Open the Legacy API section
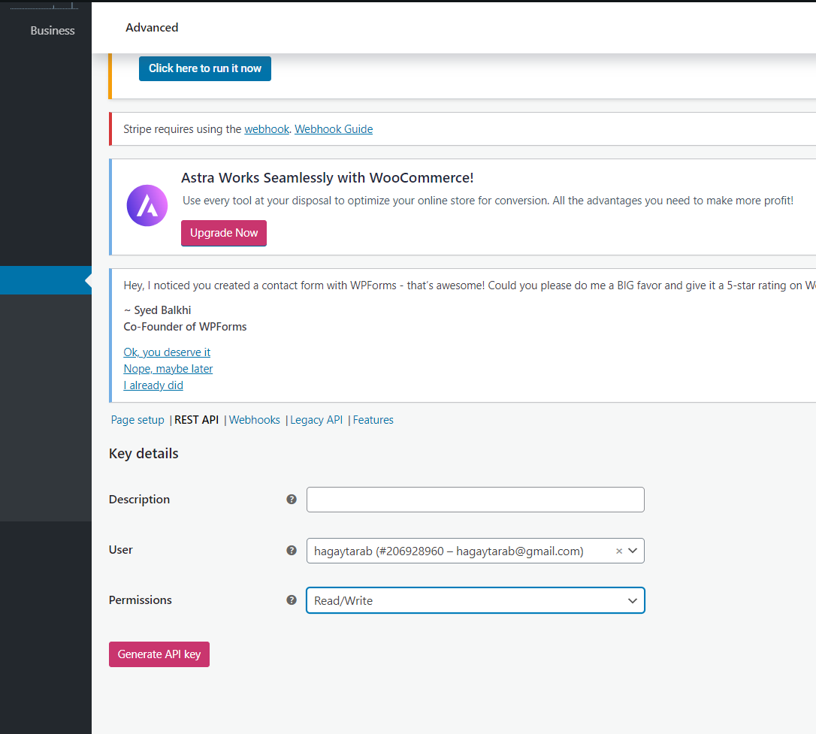 click(316, 420)
